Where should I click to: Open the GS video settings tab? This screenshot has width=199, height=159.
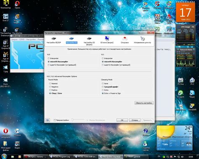coord(89,41)
